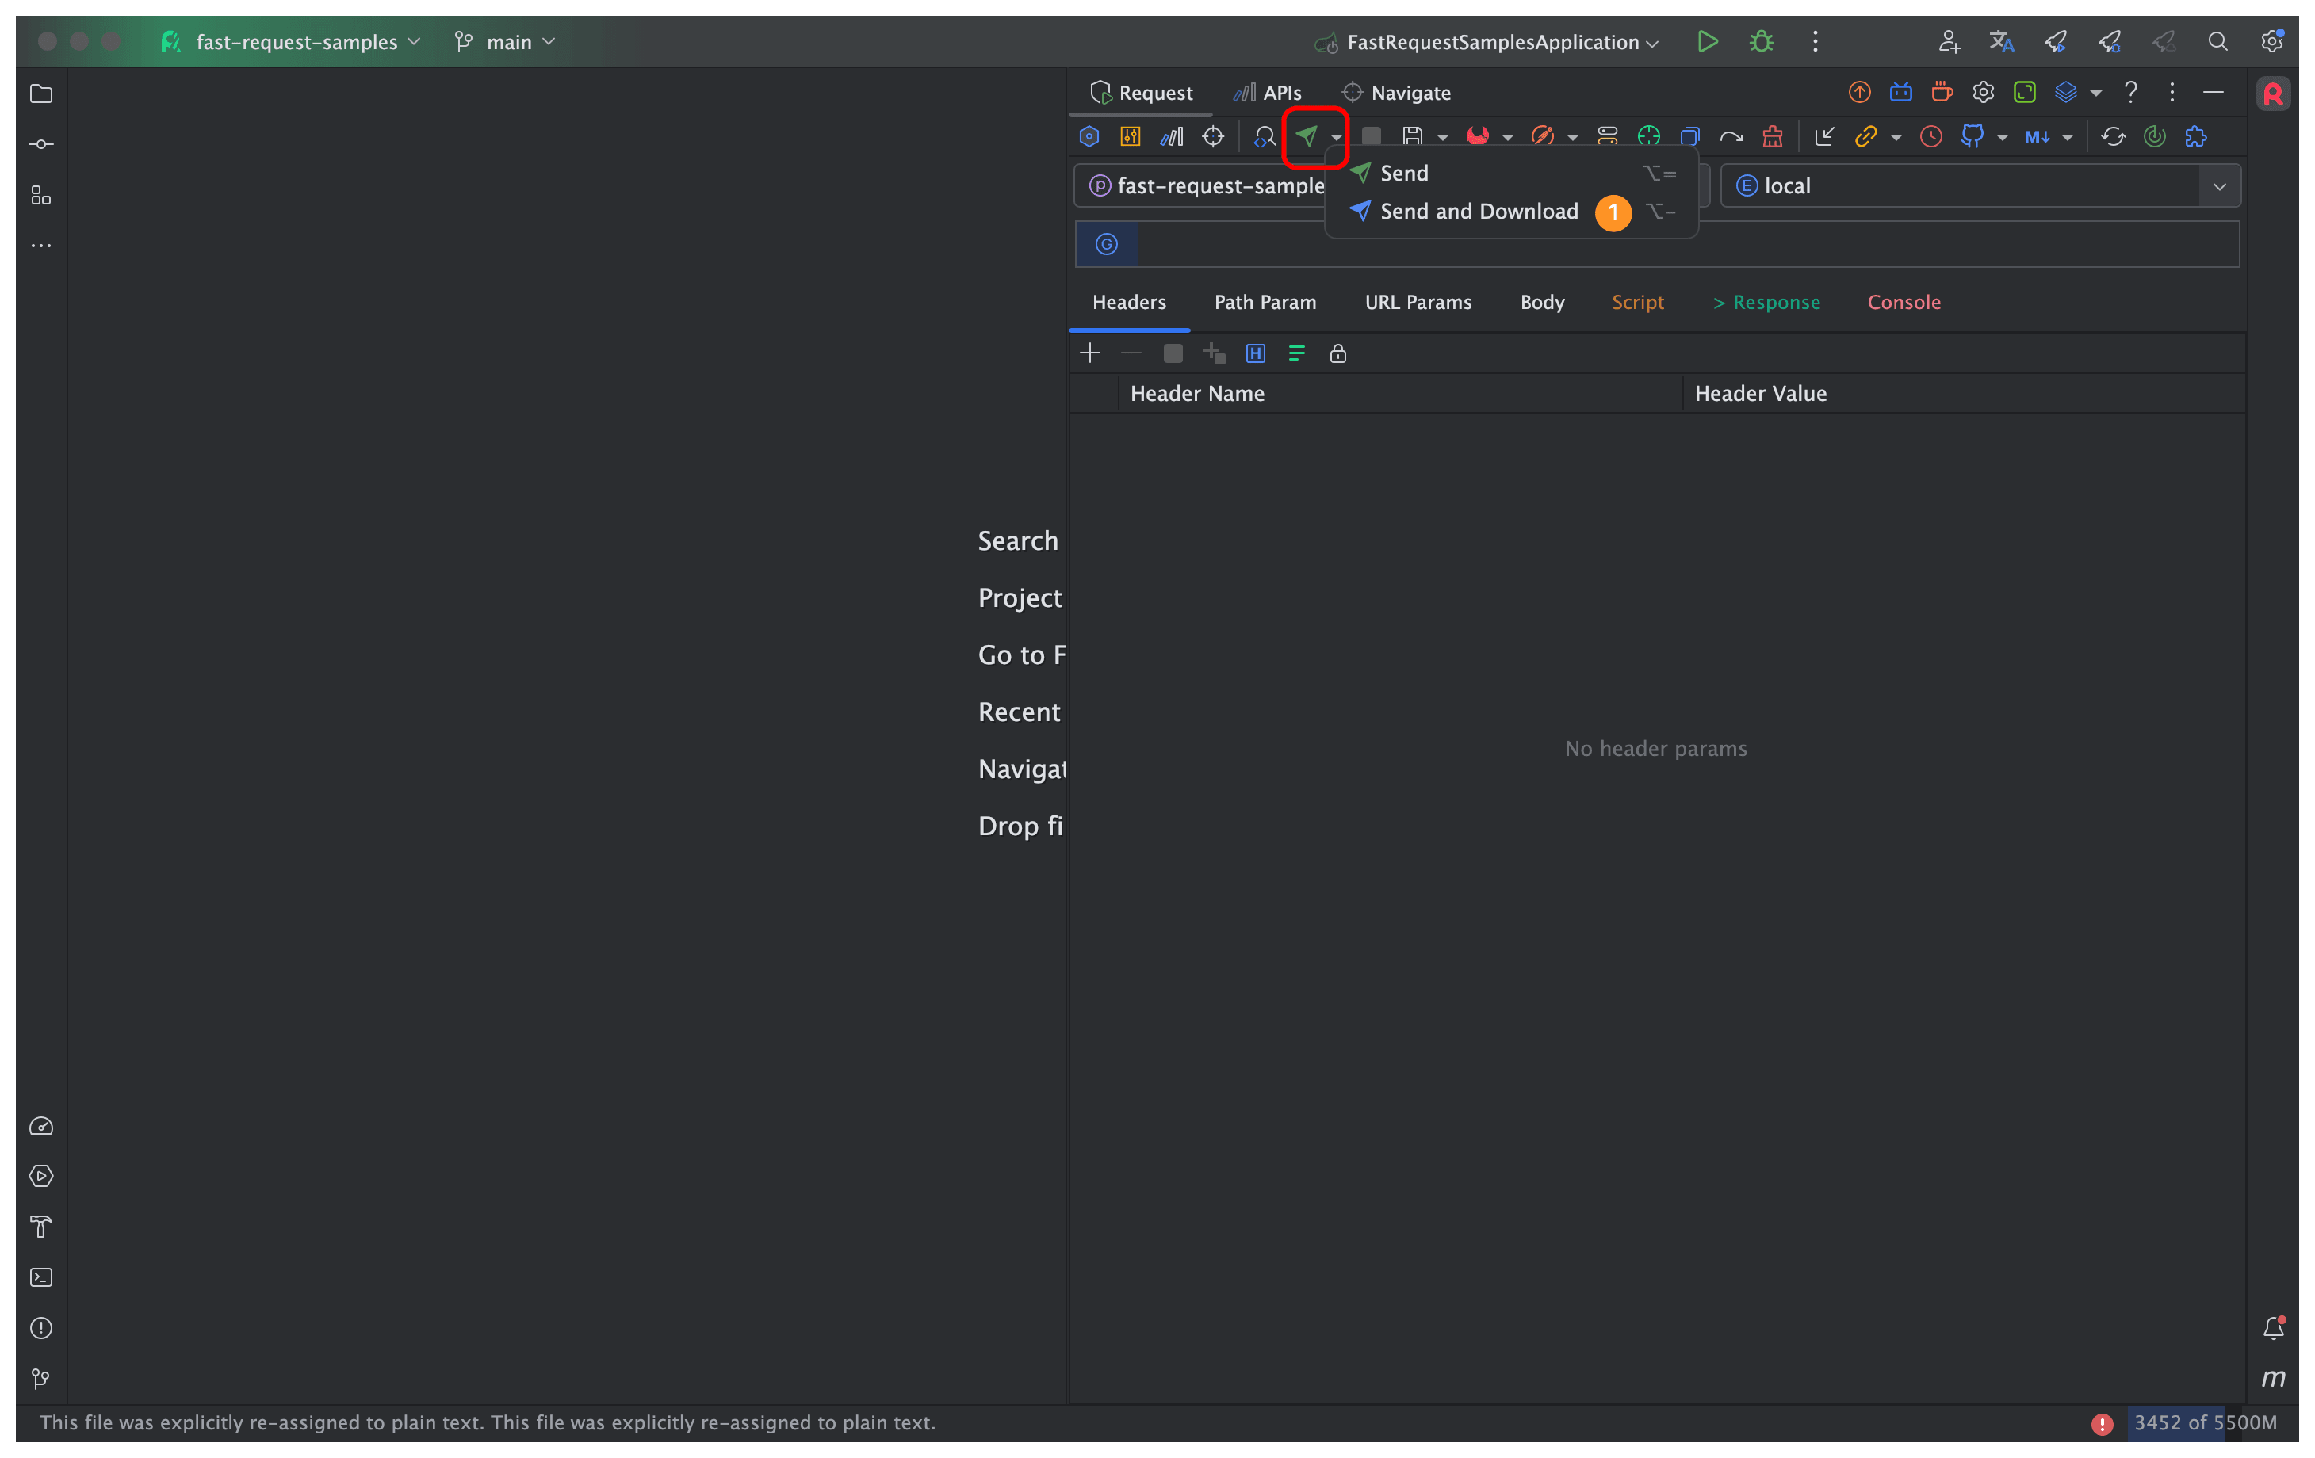Switch to the APIs tab
The image size is (2315, 1458).
click(1280, 91)
